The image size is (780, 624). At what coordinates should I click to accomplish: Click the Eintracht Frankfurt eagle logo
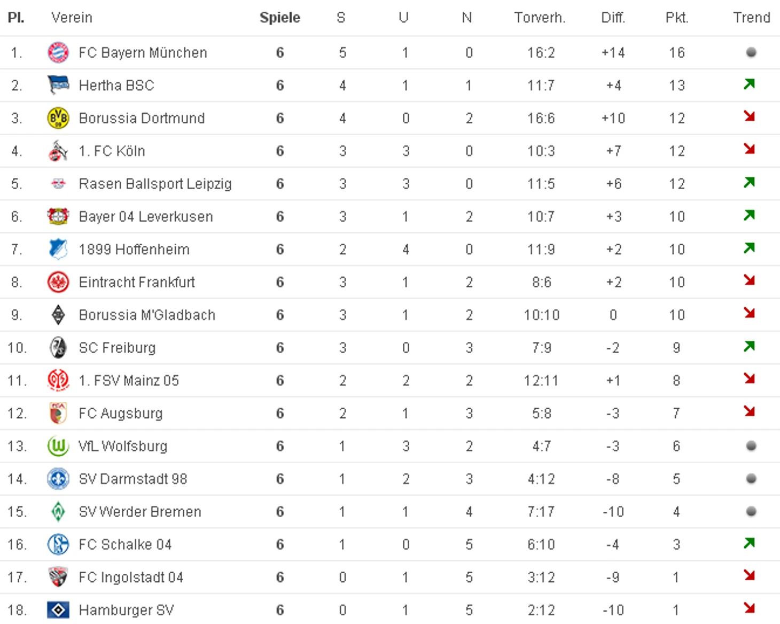tap(58, 282)
